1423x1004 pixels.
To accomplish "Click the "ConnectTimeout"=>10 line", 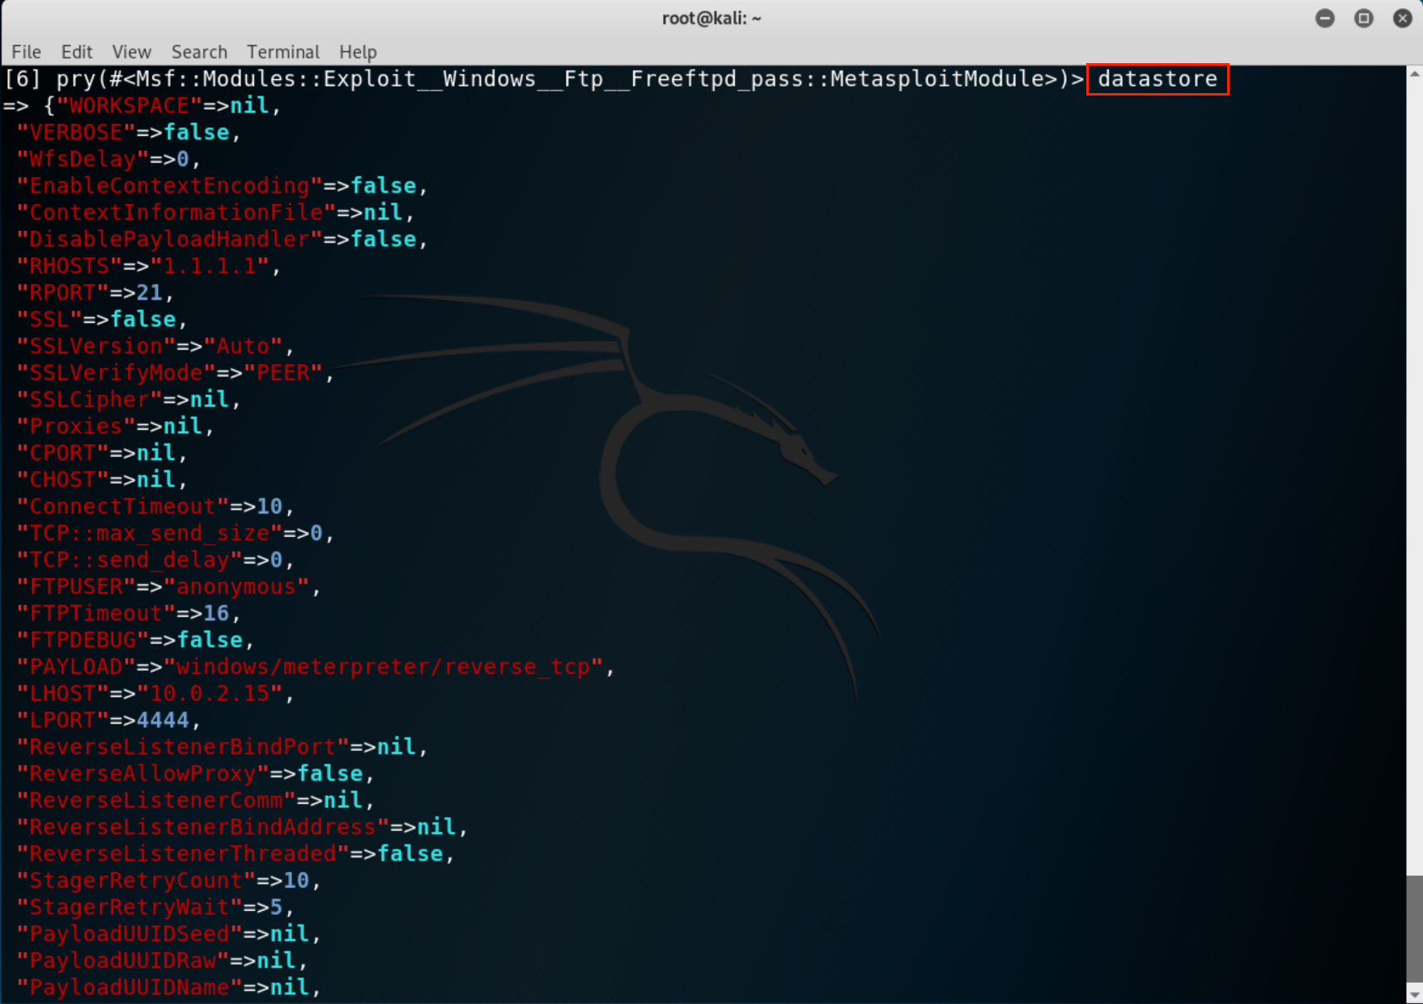I will pos(155,506).
